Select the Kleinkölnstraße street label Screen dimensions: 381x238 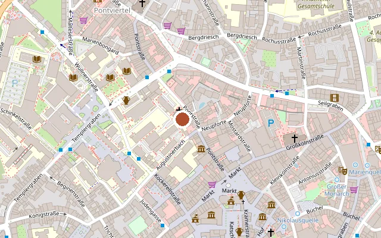coord(285,170)
